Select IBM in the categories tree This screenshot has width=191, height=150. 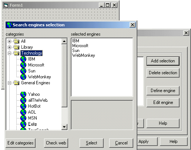point(31,59)
